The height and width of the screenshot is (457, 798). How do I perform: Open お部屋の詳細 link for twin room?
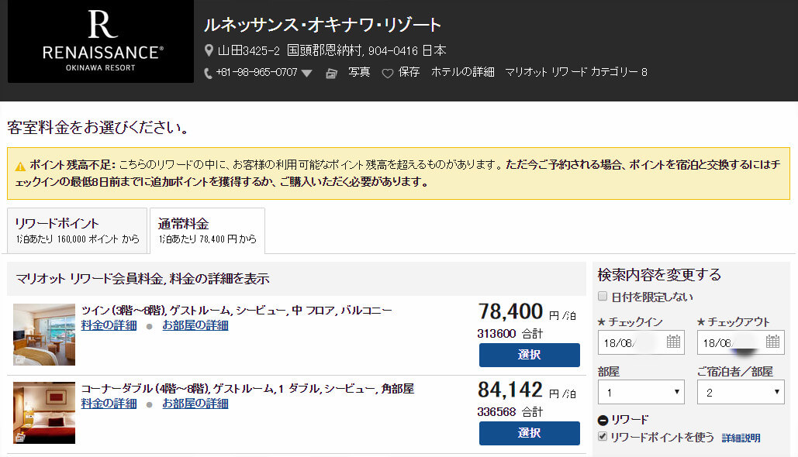[x=195, y=325]
